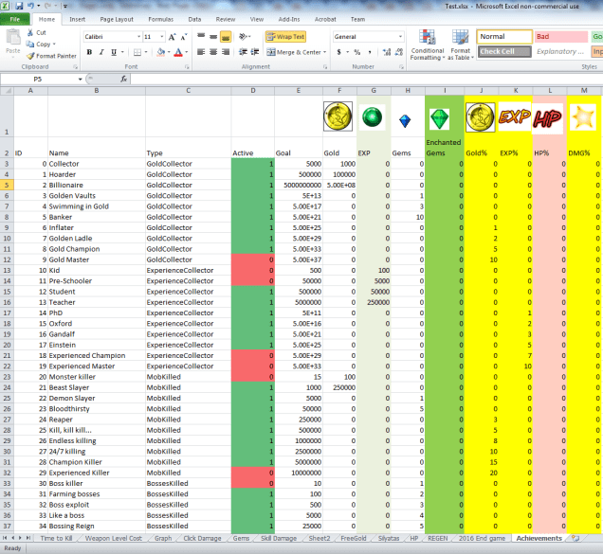Viewport: 603px width, 554px height.
Task: Click the Cut scissors icon
Action: pos(31,32)
